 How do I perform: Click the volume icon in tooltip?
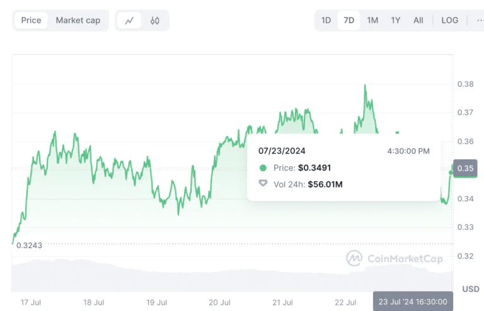point(263,184)
